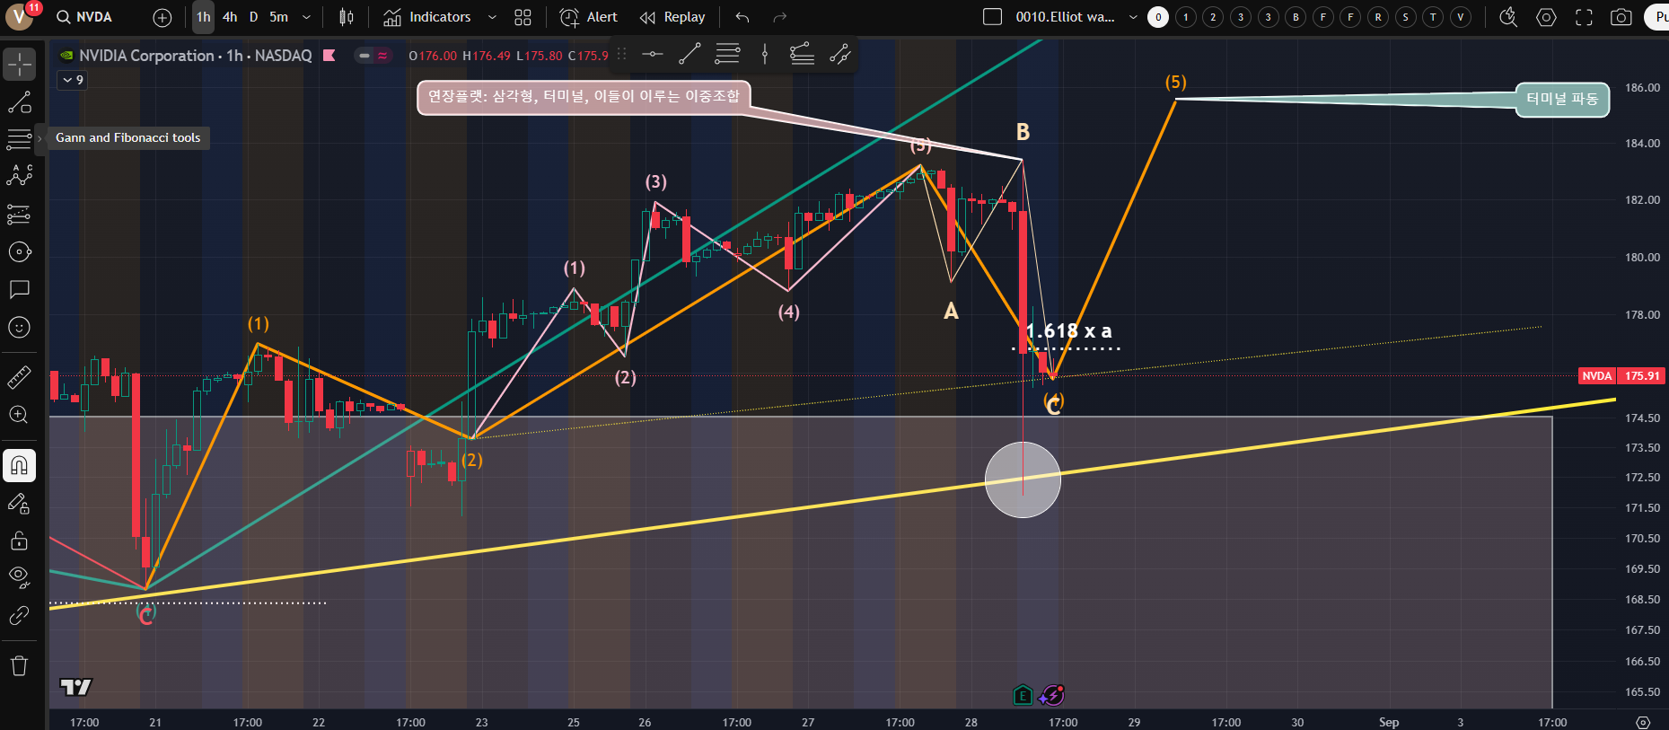Click the purple lightning event marker

1051,695
